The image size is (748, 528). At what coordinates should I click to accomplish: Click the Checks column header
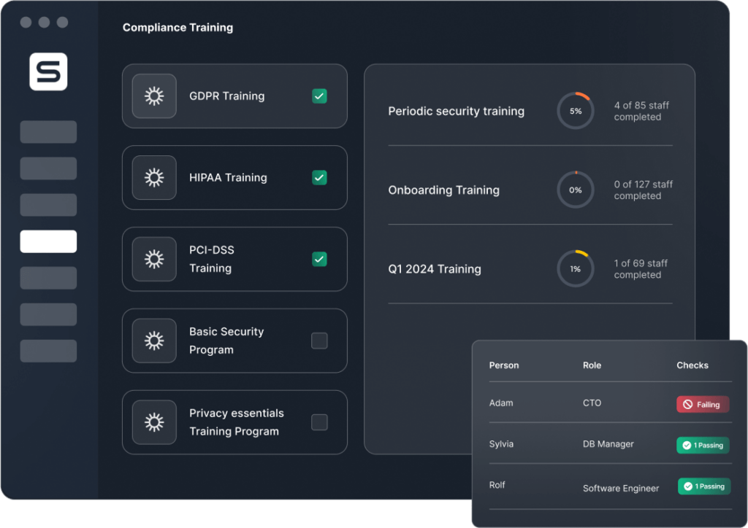692,365
